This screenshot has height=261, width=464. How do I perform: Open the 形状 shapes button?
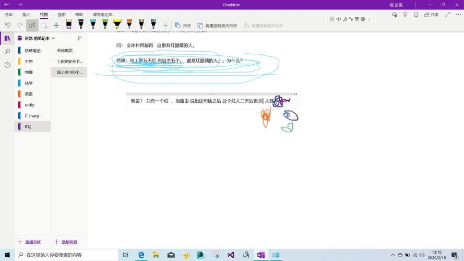(x=183, y=26)
